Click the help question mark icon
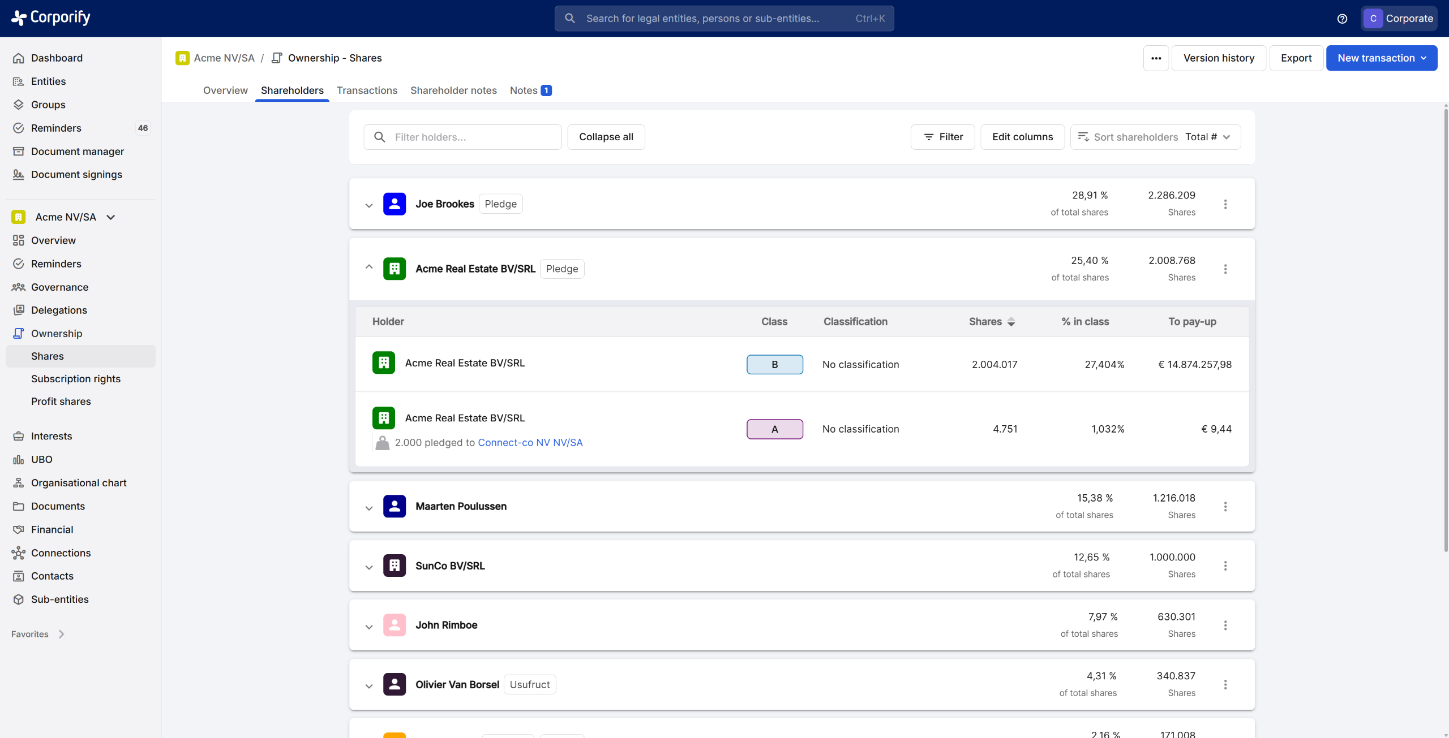1449x738 pixels. click(1342, 19)
